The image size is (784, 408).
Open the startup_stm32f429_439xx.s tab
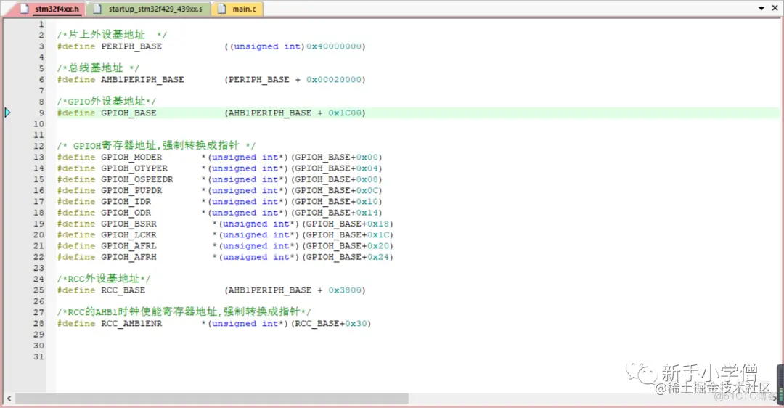pyautogui.click(x=149, y=9)
